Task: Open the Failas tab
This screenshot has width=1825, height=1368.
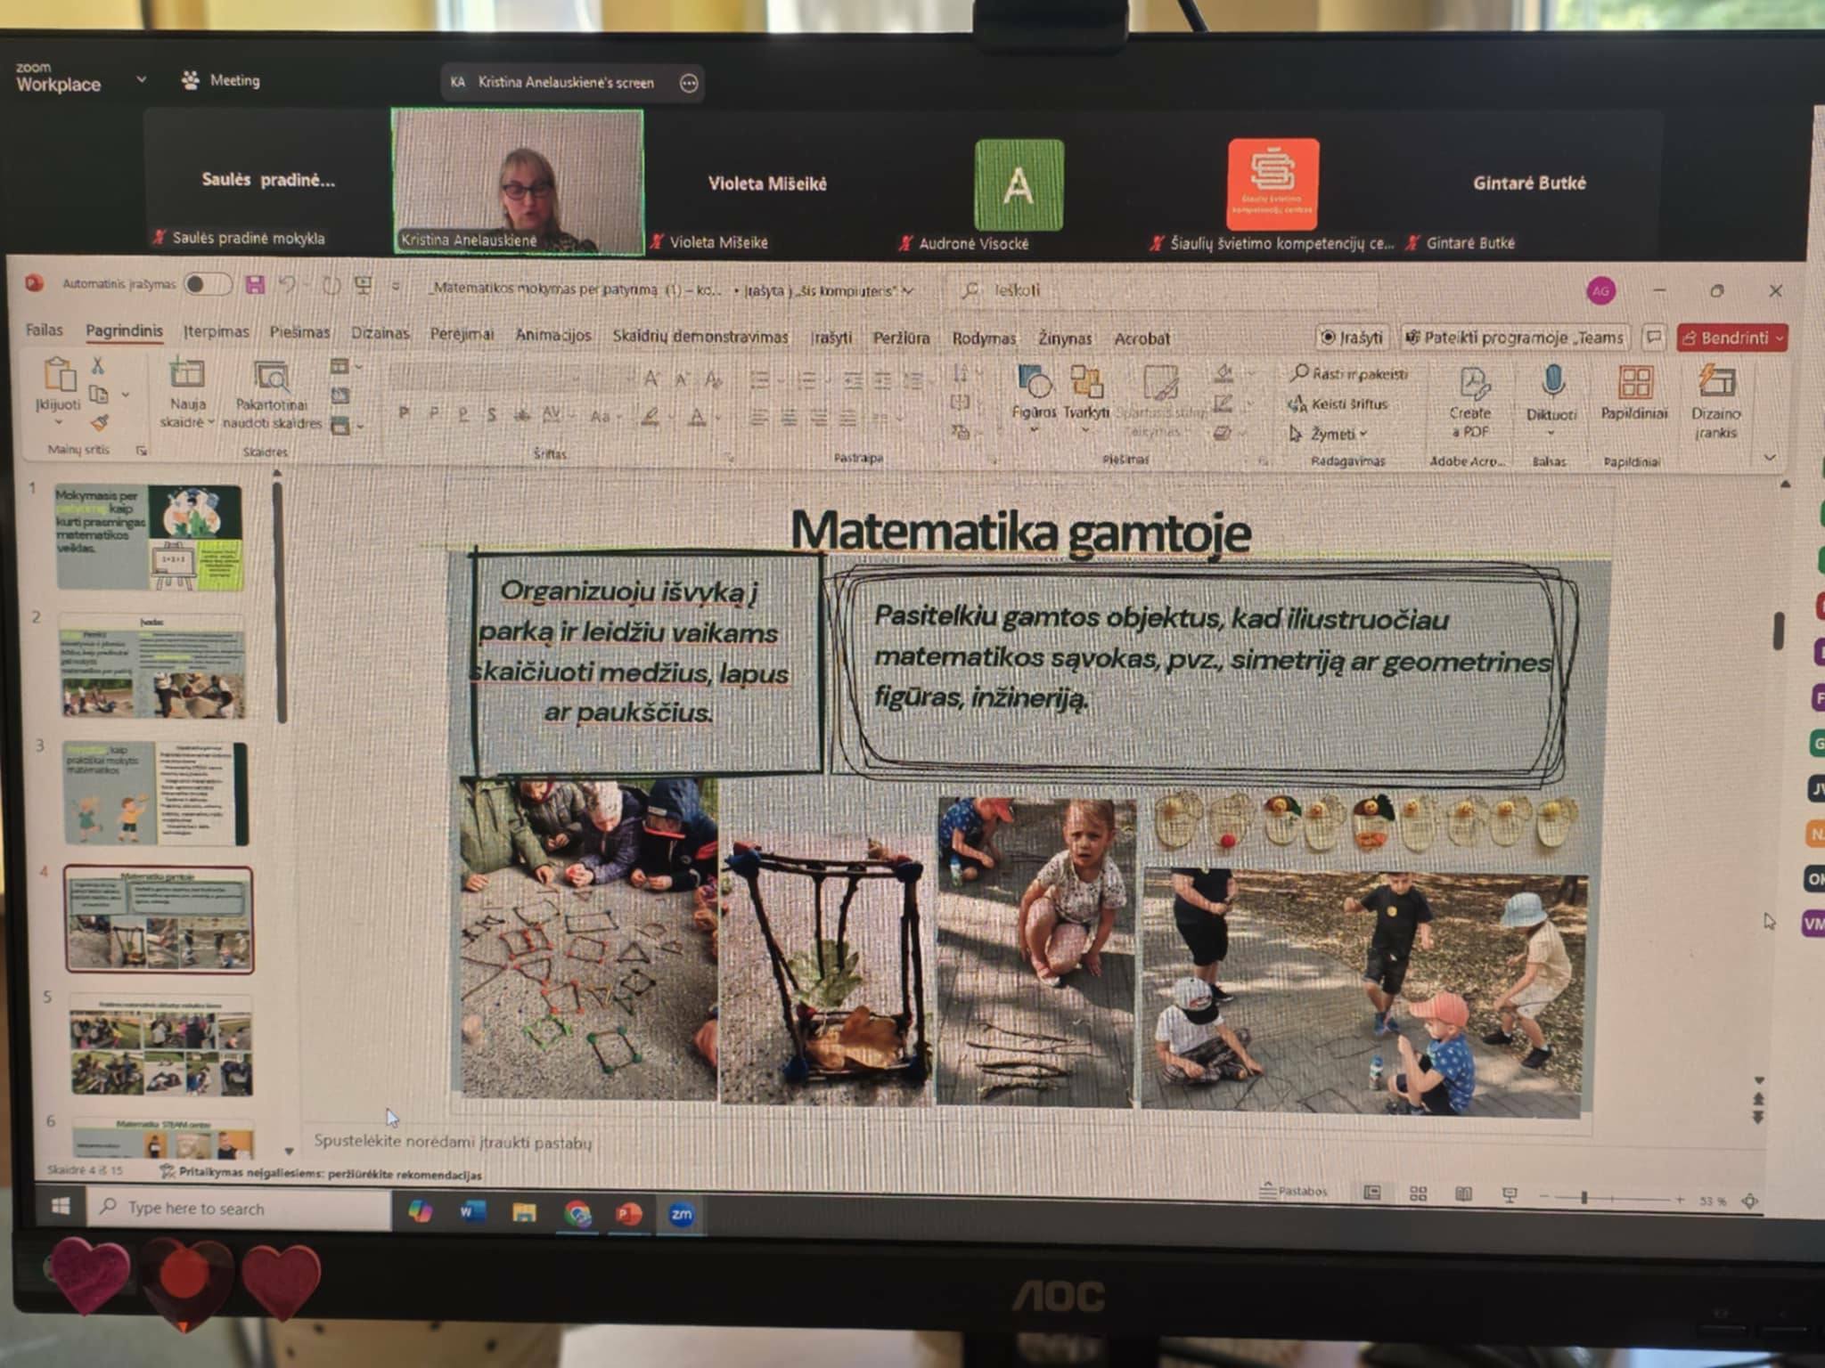Action: (45, 330)
